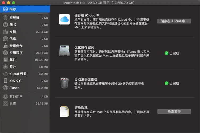200x133 pixels.
Task: Click 已完成 text for 自动清倒废纸篓
Action: tap(174, 84)
